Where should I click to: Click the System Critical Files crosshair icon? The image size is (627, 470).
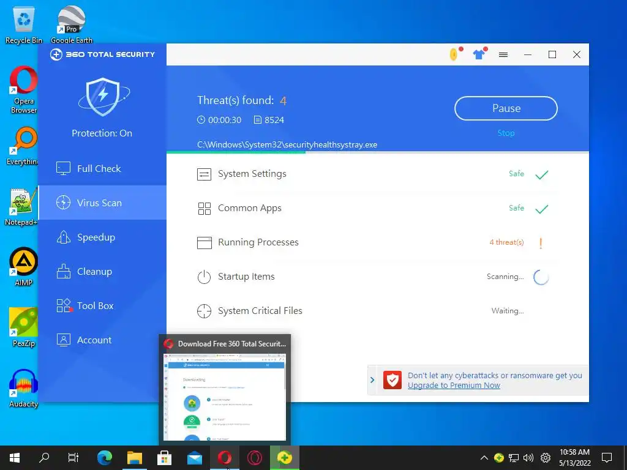[204, 311]
